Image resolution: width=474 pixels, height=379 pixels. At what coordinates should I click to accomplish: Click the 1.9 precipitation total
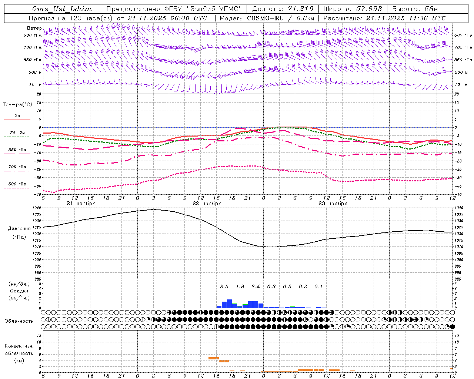click(x=240, y=286)
